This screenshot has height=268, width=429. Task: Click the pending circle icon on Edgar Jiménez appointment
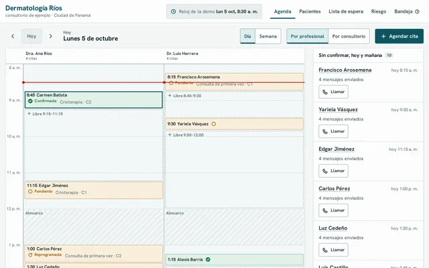30,192
